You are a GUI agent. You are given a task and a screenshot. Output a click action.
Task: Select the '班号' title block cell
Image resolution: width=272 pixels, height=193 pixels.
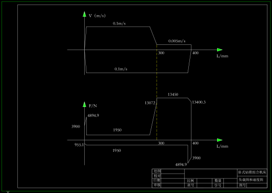[x=190, y=185]
